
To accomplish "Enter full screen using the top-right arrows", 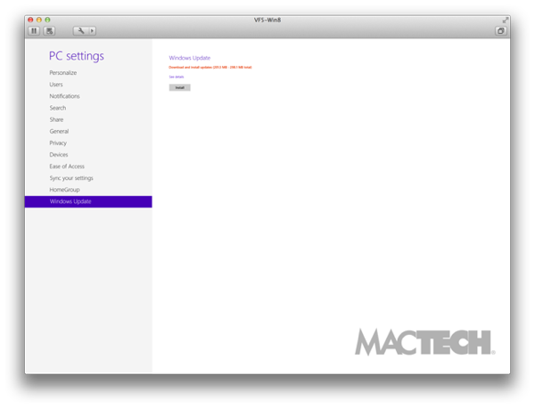I will (506, 20).
